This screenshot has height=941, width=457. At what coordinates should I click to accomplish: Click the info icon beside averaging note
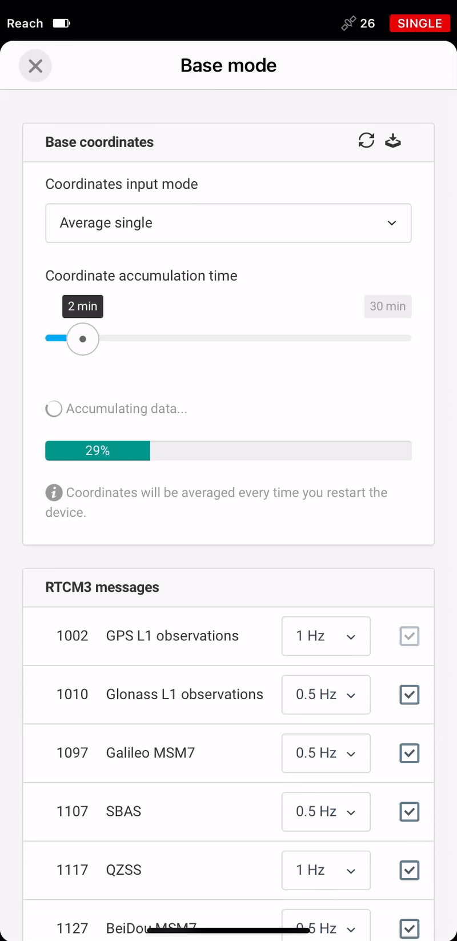[54, 492]
